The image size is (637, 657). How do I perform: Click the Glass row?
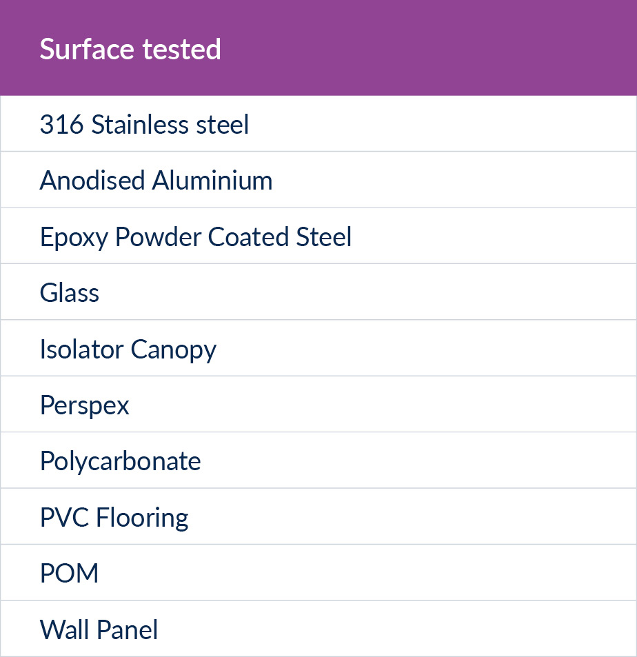[70, 293]
